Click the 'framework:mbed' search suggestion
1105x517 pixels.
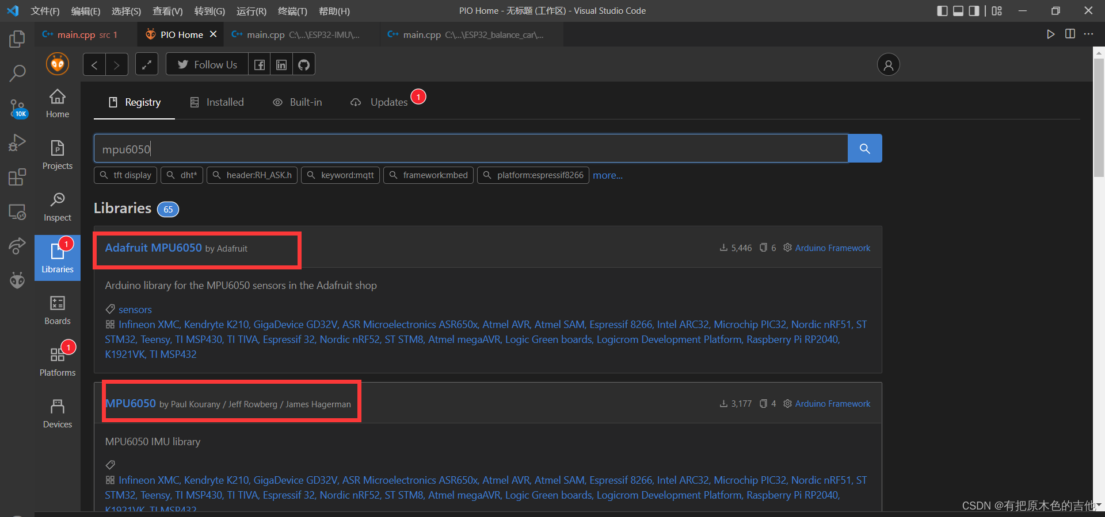coord(428,175)
